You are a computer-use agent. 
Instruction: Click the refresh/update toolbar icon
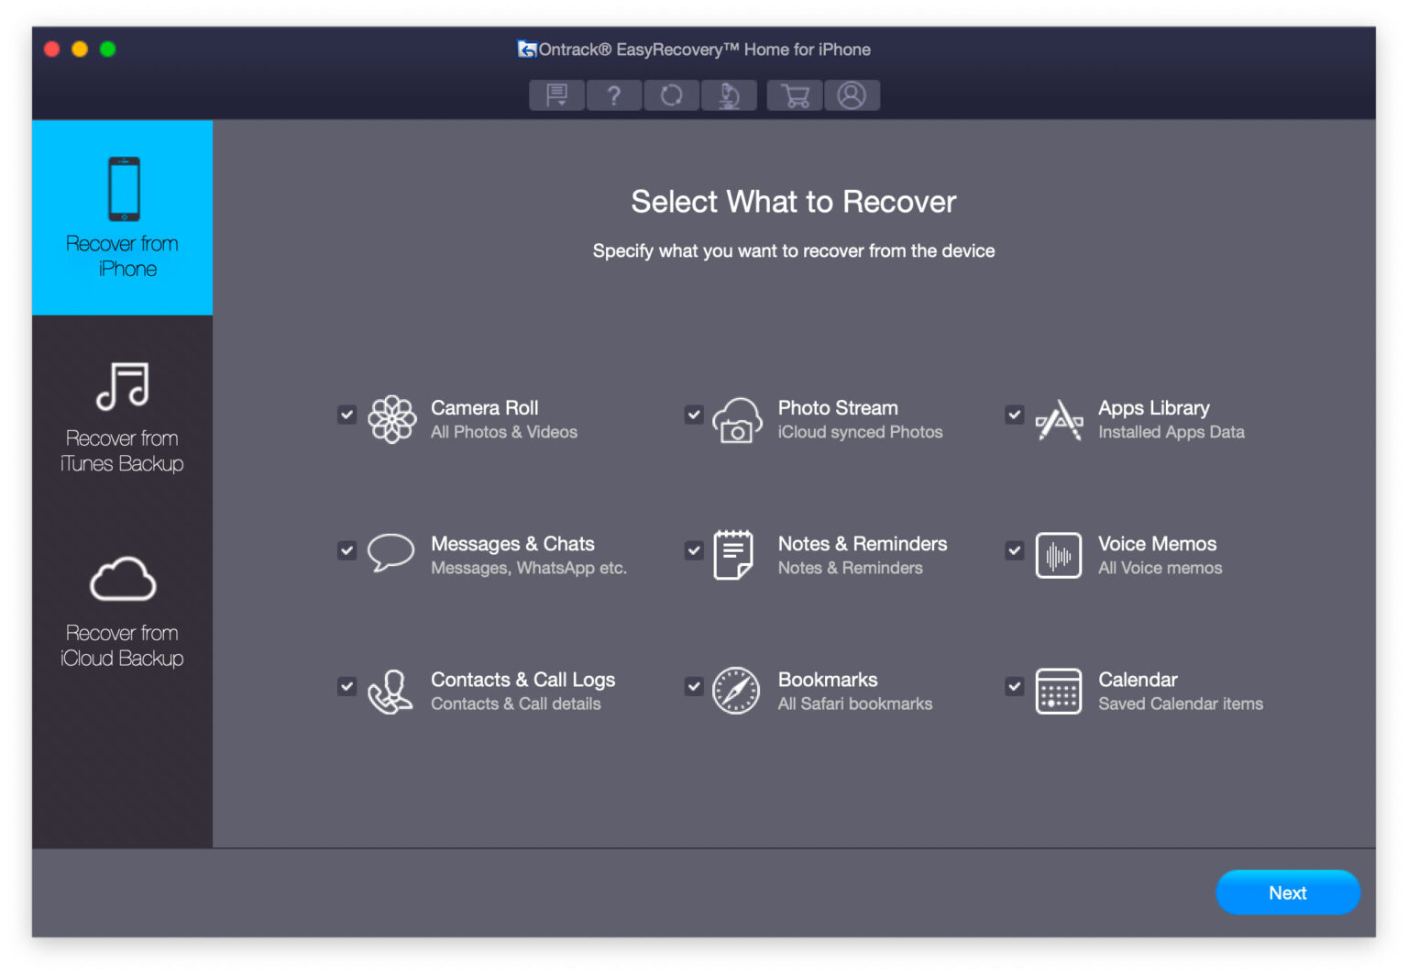tap(672, 95)
